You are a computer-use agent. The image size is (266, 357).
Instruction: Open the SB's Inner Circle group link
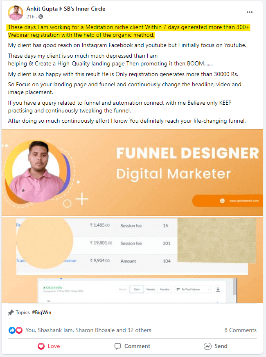pos(85,9)
